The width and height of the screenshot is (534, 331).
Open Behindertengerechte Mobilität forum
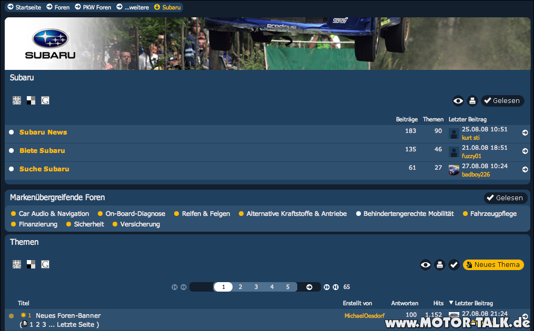pyautogui.click(x=409, y=214)
